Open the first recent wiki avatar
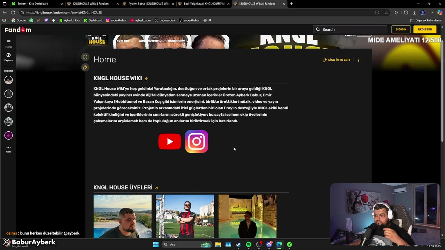 click(9, 80)
